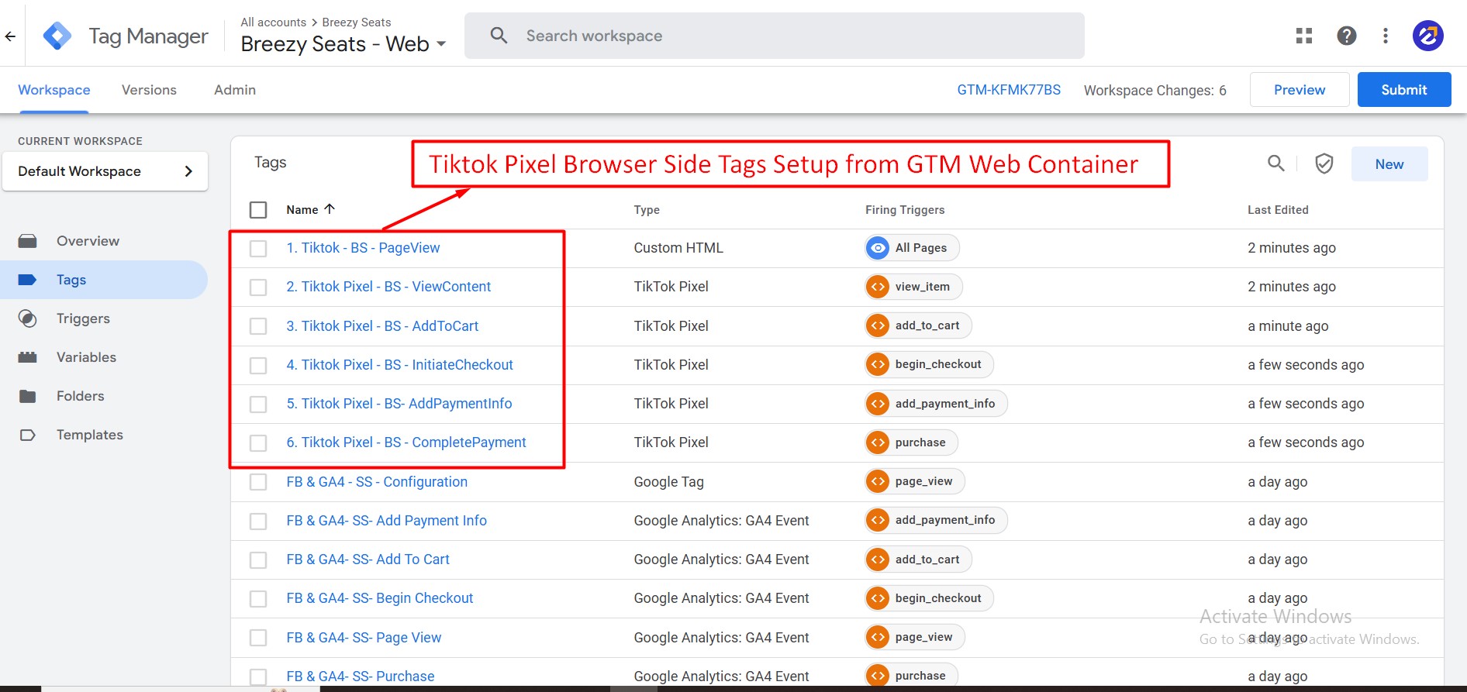Click the Tag Manager logo icon
This screenshot has height=692, width=1467.
coord(57,36)
